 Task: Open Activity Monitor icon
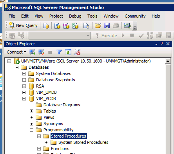point(127,25)
